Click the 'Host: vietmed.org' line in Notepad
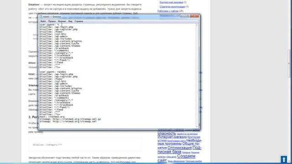 (52, 117)
